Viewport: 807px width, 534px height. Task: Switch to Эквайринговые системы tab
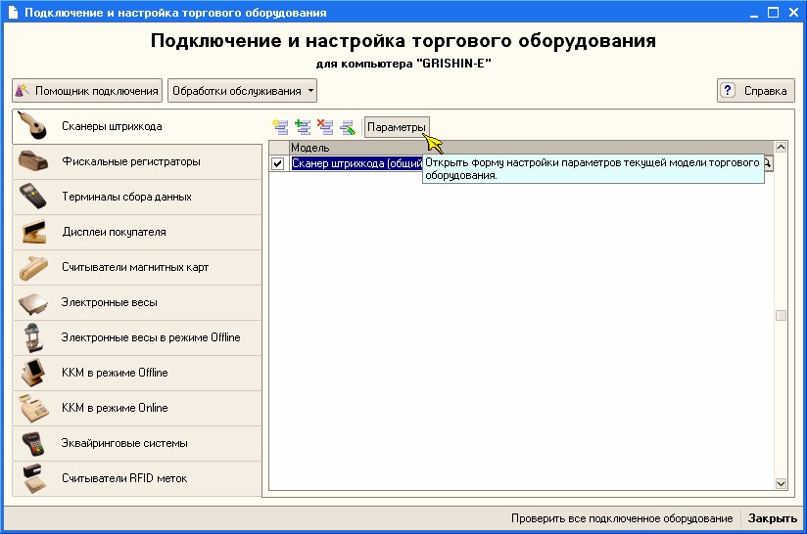click(x=124, y=443)
